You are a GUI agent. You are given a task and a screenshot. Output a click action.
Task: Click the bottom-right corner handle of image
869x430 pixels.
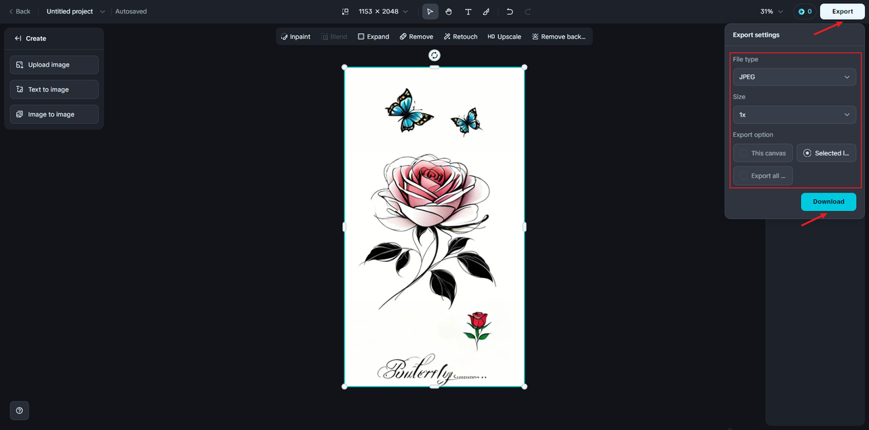(525, 387)
